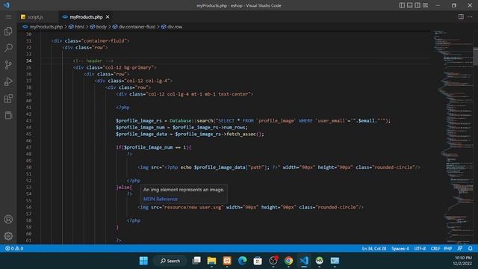Image resolution: width=478 pixels, height=269 pixels.
Task: Open XAMPP from the taskbar
Action: 227,261
